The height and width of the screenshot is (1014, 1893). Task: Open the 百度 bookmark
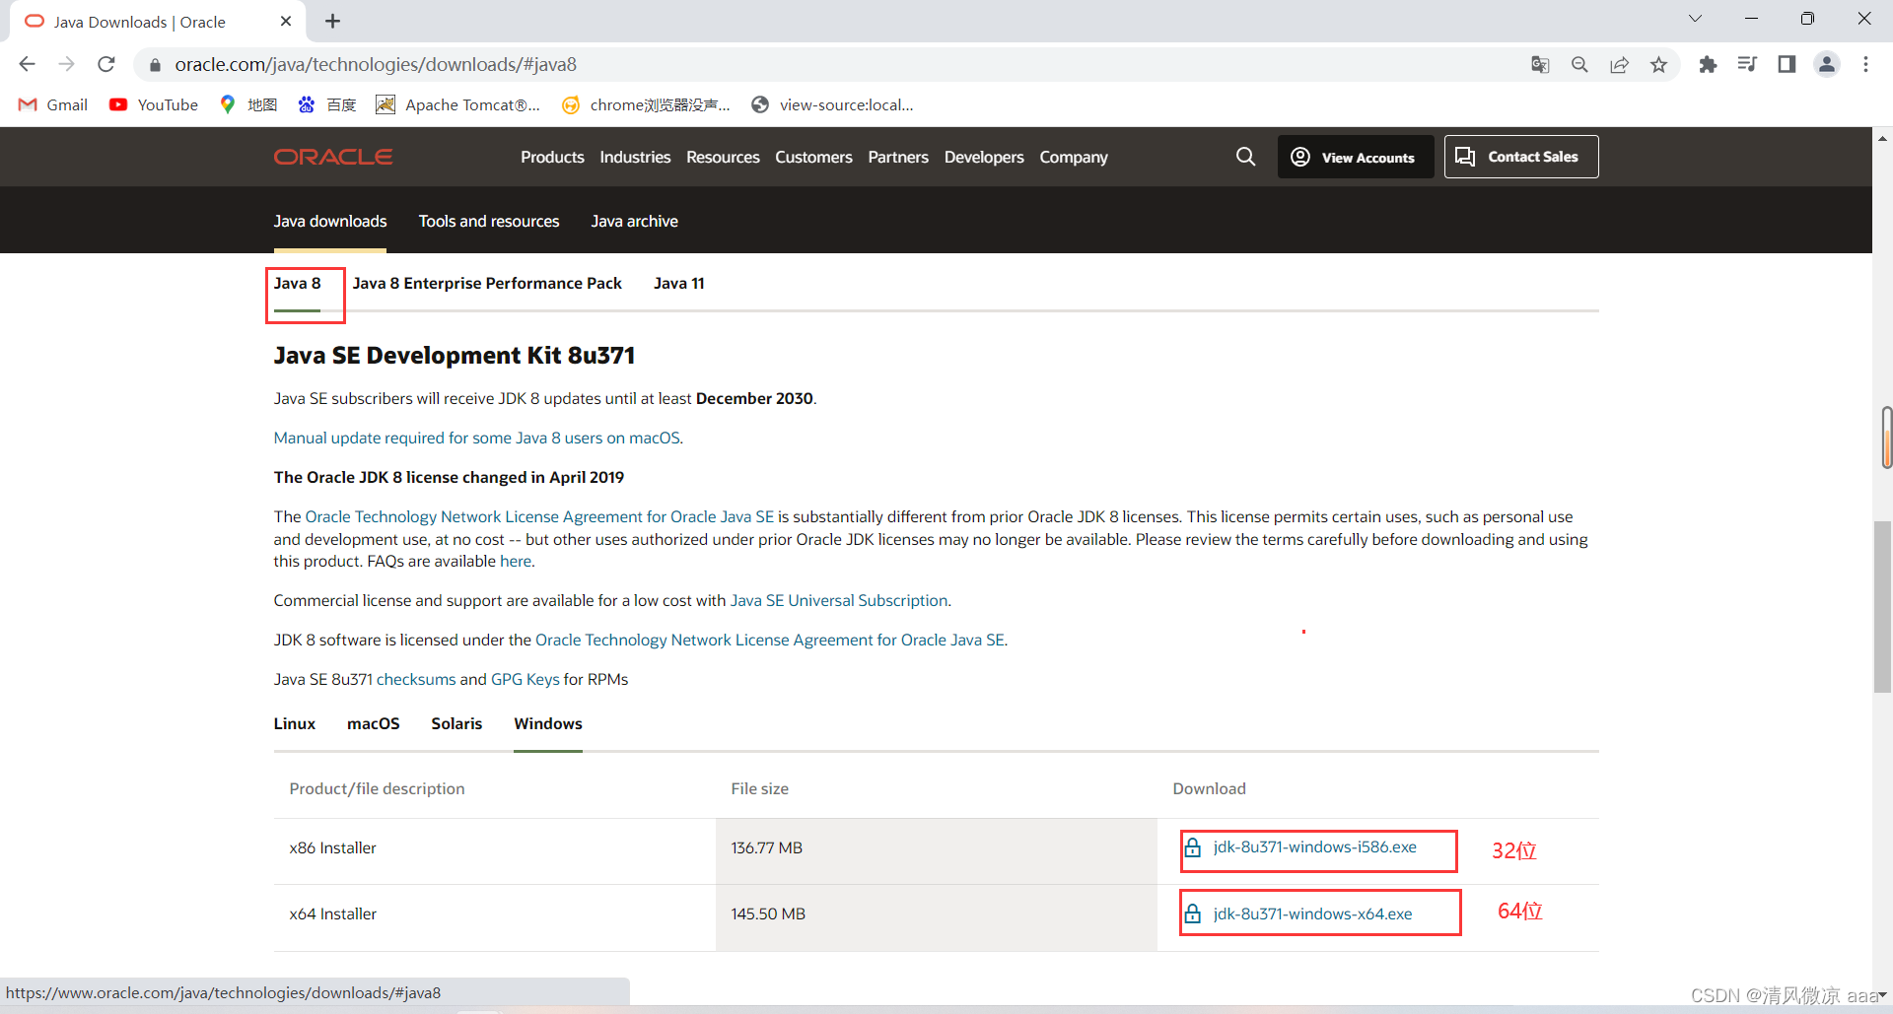pyautogui.click(x=327, y=104)
